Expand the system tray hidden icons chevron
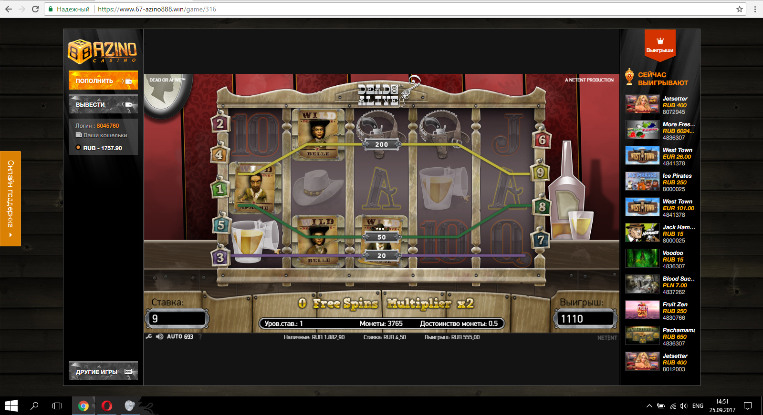This screenshot has height=415, width=763. point(649,406)
